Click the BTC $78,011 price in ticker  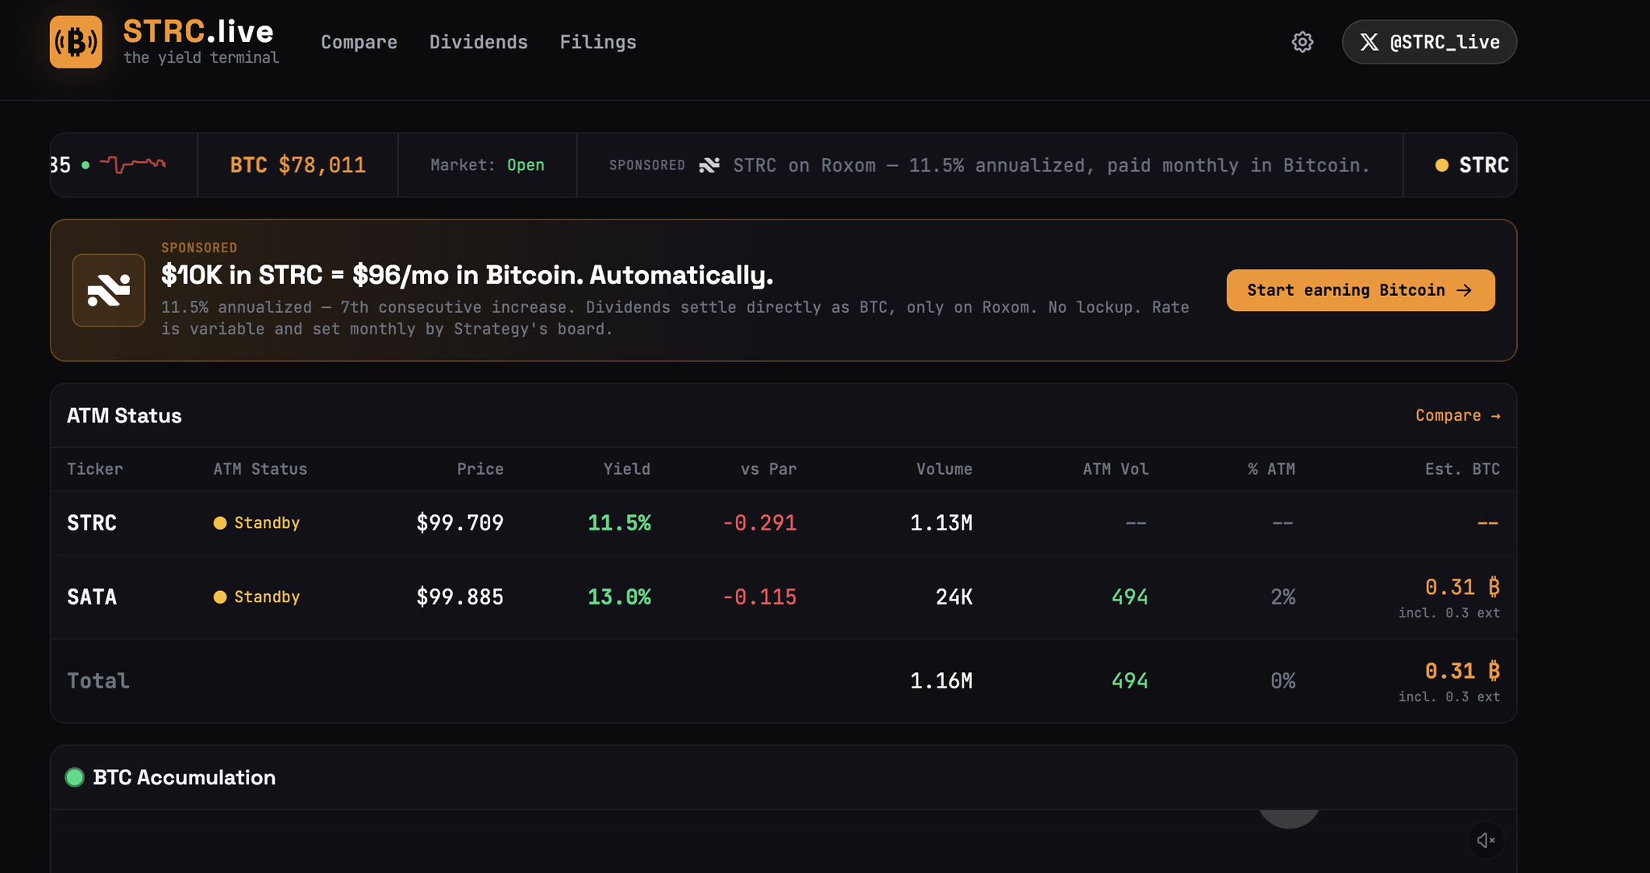297,165
